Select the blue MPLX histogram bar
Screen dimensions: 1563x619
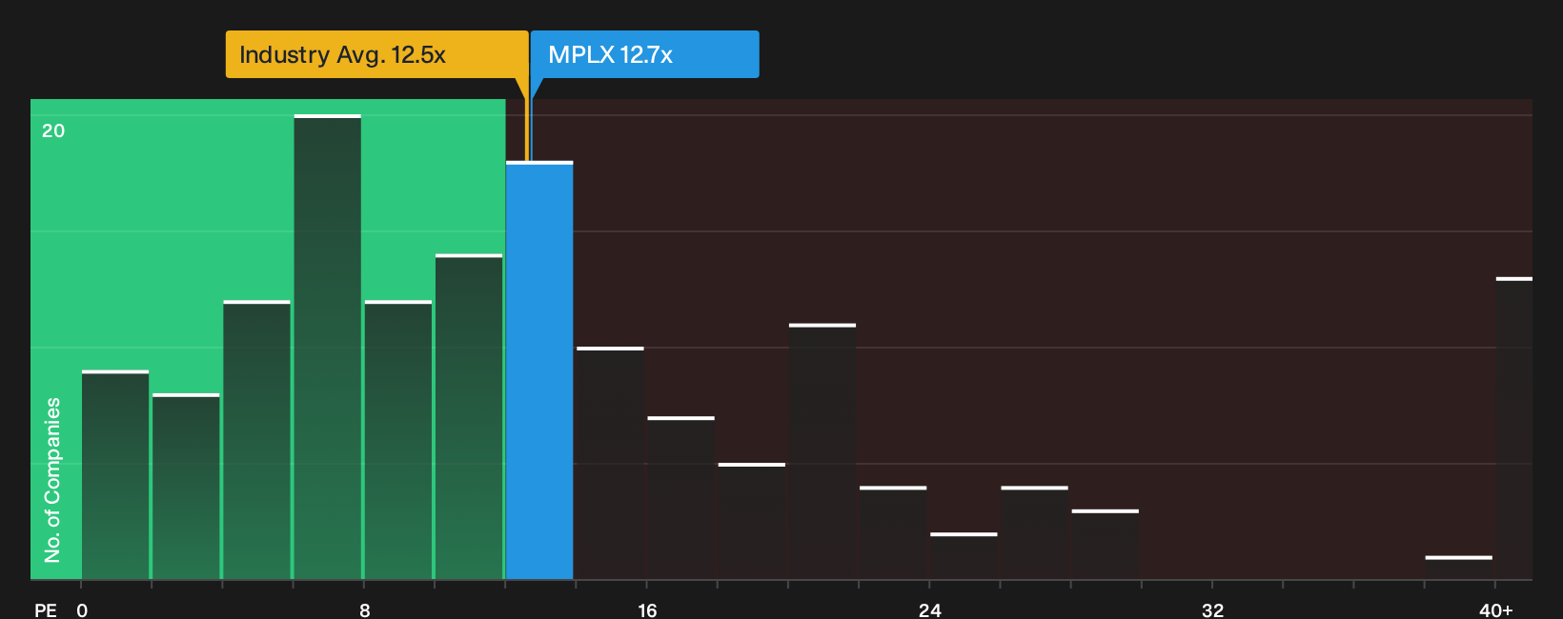(539, 370)
